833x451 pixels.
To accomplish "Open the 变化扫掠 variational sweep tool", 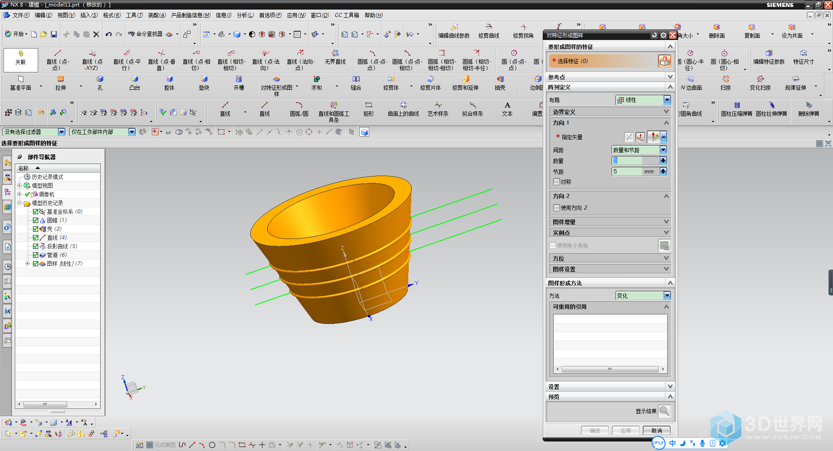I will (x=760, y=83).
